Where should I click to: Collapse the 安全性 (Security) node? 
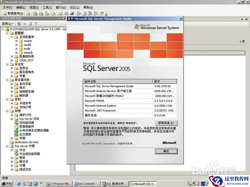7,64
